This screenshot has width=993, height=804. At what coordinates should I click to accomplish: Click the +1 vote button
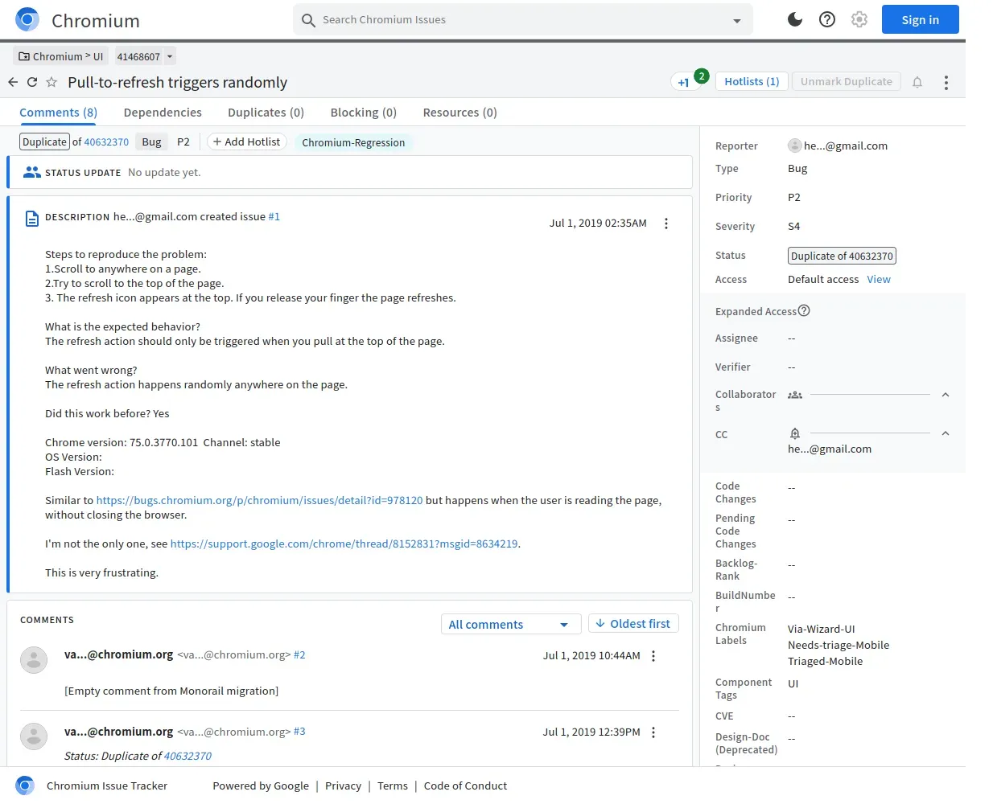coord(683,82)
